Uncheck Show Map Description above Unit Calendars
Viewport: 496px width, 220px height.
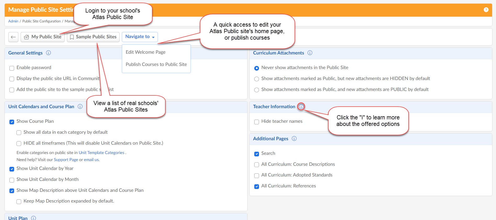(12, 191)
